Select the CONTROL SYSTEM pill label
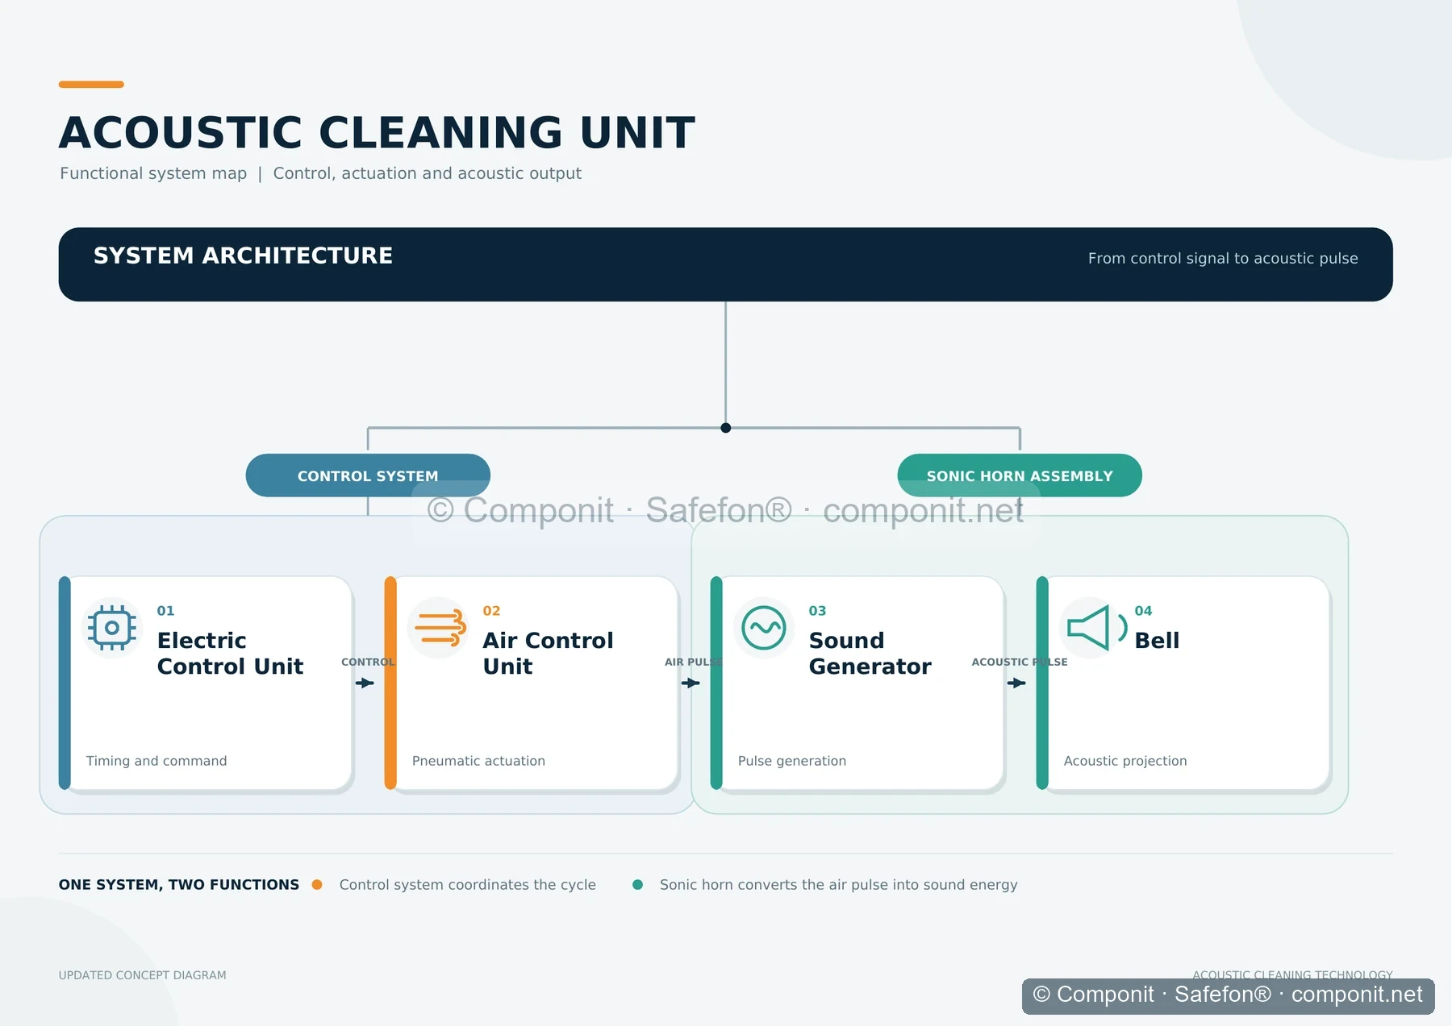 point(368,476)
